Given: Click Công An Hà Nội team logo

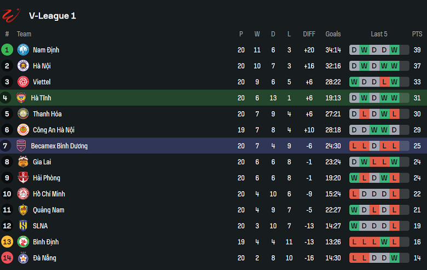Looking at the screenshot, I should 23,130.
